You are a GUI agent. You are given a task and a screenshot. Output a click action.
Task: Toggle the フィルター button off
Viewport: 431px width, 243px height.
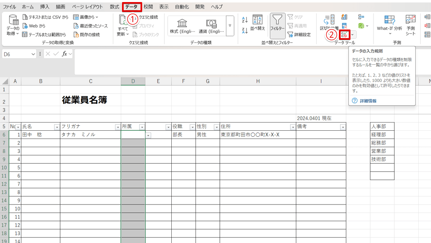(277, 25)
